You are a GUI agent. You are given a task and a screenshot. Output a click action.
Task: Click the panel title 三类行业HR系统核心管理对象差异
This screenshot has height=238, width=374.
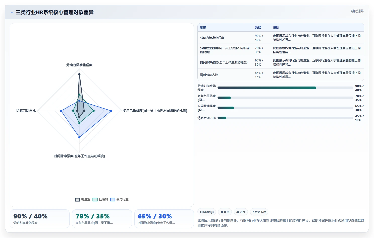click(55, 12)
